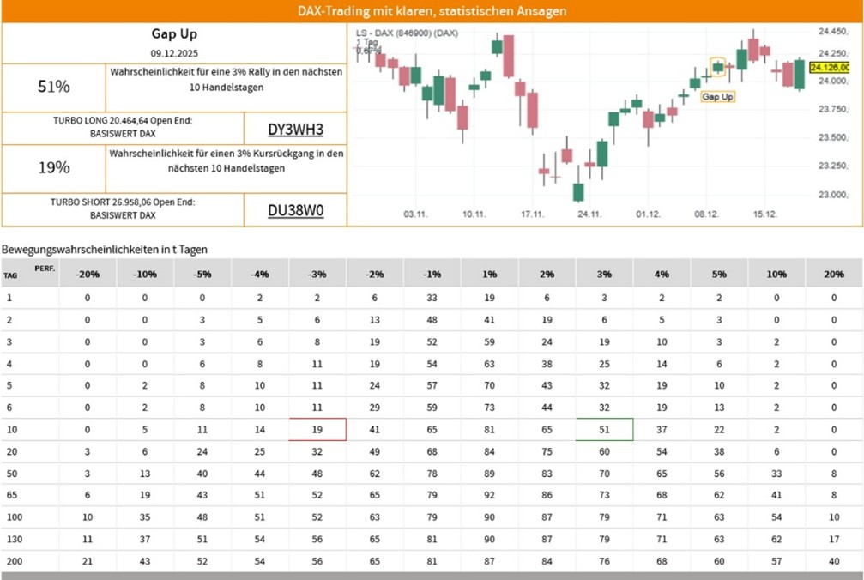Open the DU38W0 turbo short link
The height and width of the screenshot is (580, 864).
pos(295,210)
